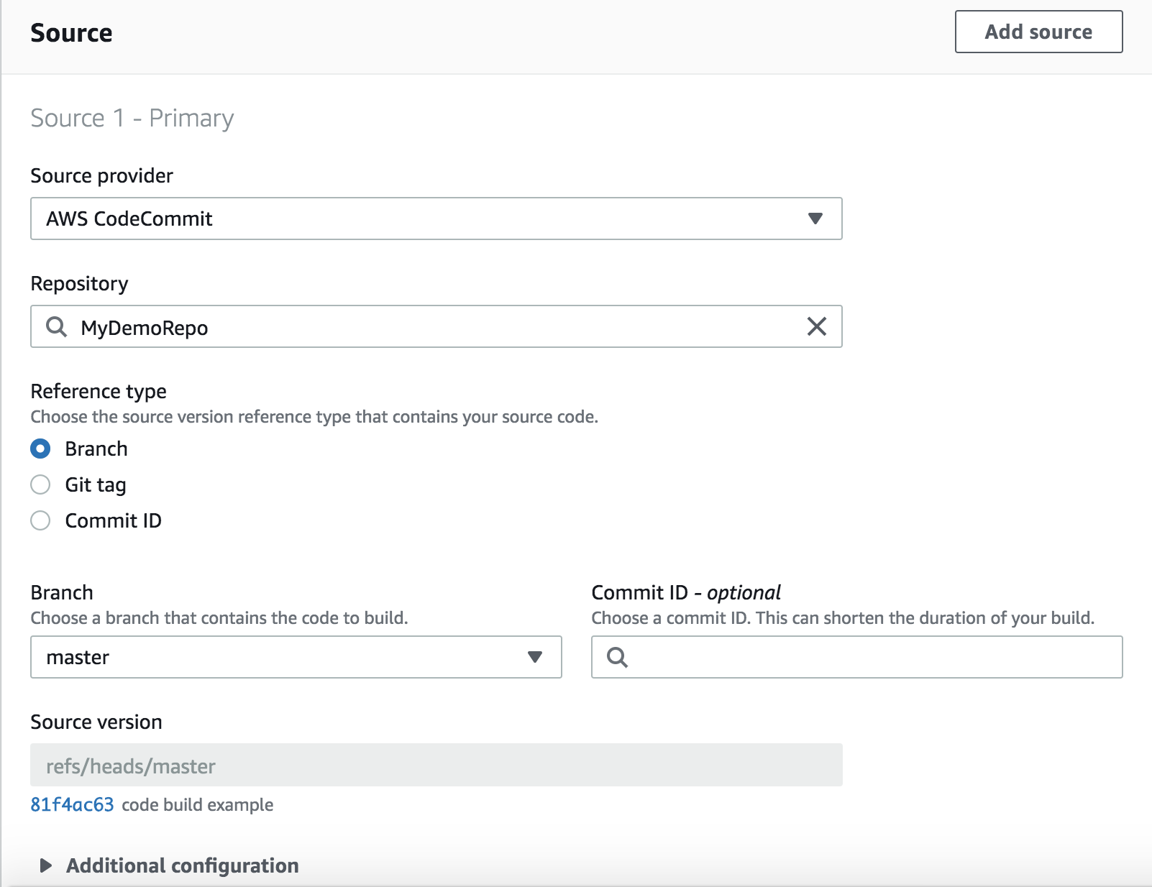Open the master branch dropdown

[x=296, y=657]
